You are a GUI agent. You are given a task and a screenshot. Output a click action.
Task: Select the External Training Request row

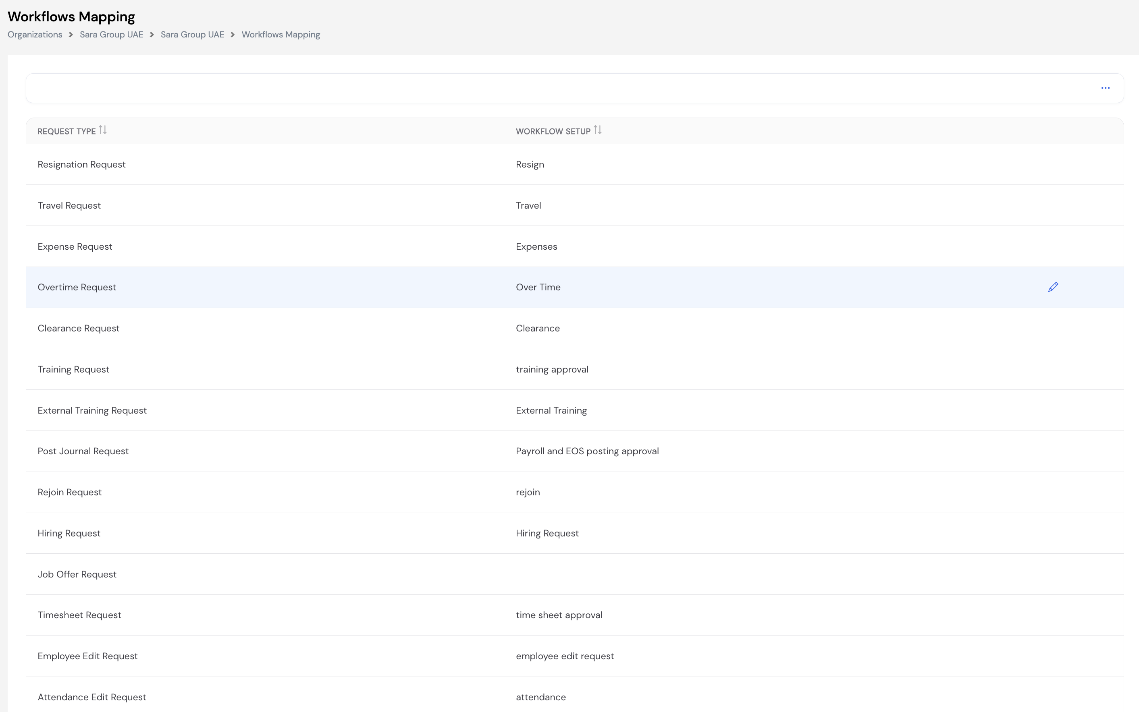pyautogui.click(x=574, y=410)
